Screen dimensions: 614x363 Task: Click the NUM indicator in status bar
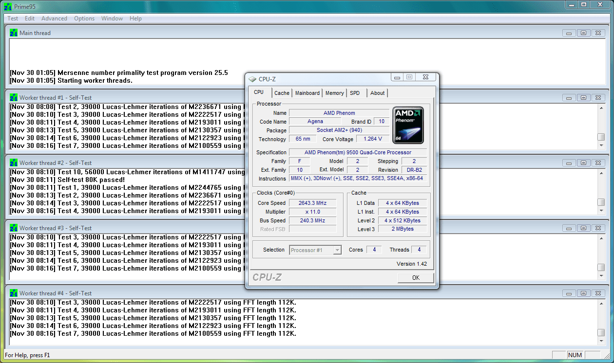pyautogui.click(x=575, y=355)
